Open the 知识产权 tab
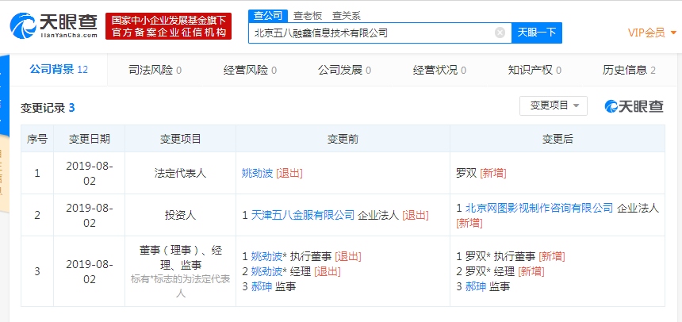Image resolution: width=682 pixels, height=322 pixels. tap(534, 70)
